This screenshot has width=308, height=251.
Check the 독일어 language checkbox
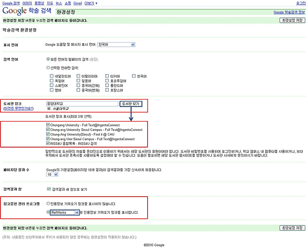click(52, 80)
